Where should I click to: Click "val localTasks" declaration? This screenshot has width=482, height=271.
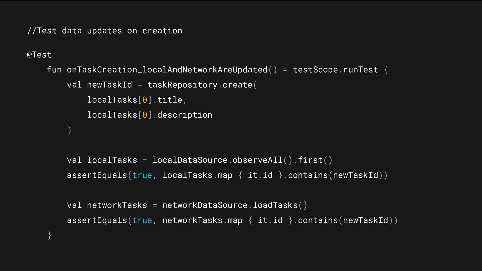click(x=102, y=160)
